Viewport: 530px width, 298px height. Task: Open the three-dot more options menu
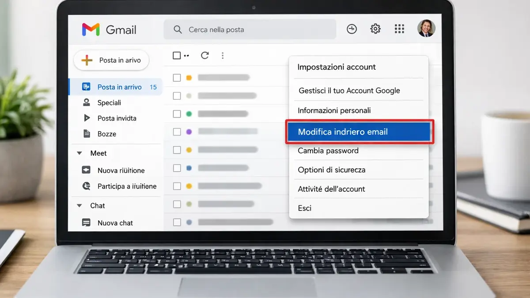click(223, 56)
